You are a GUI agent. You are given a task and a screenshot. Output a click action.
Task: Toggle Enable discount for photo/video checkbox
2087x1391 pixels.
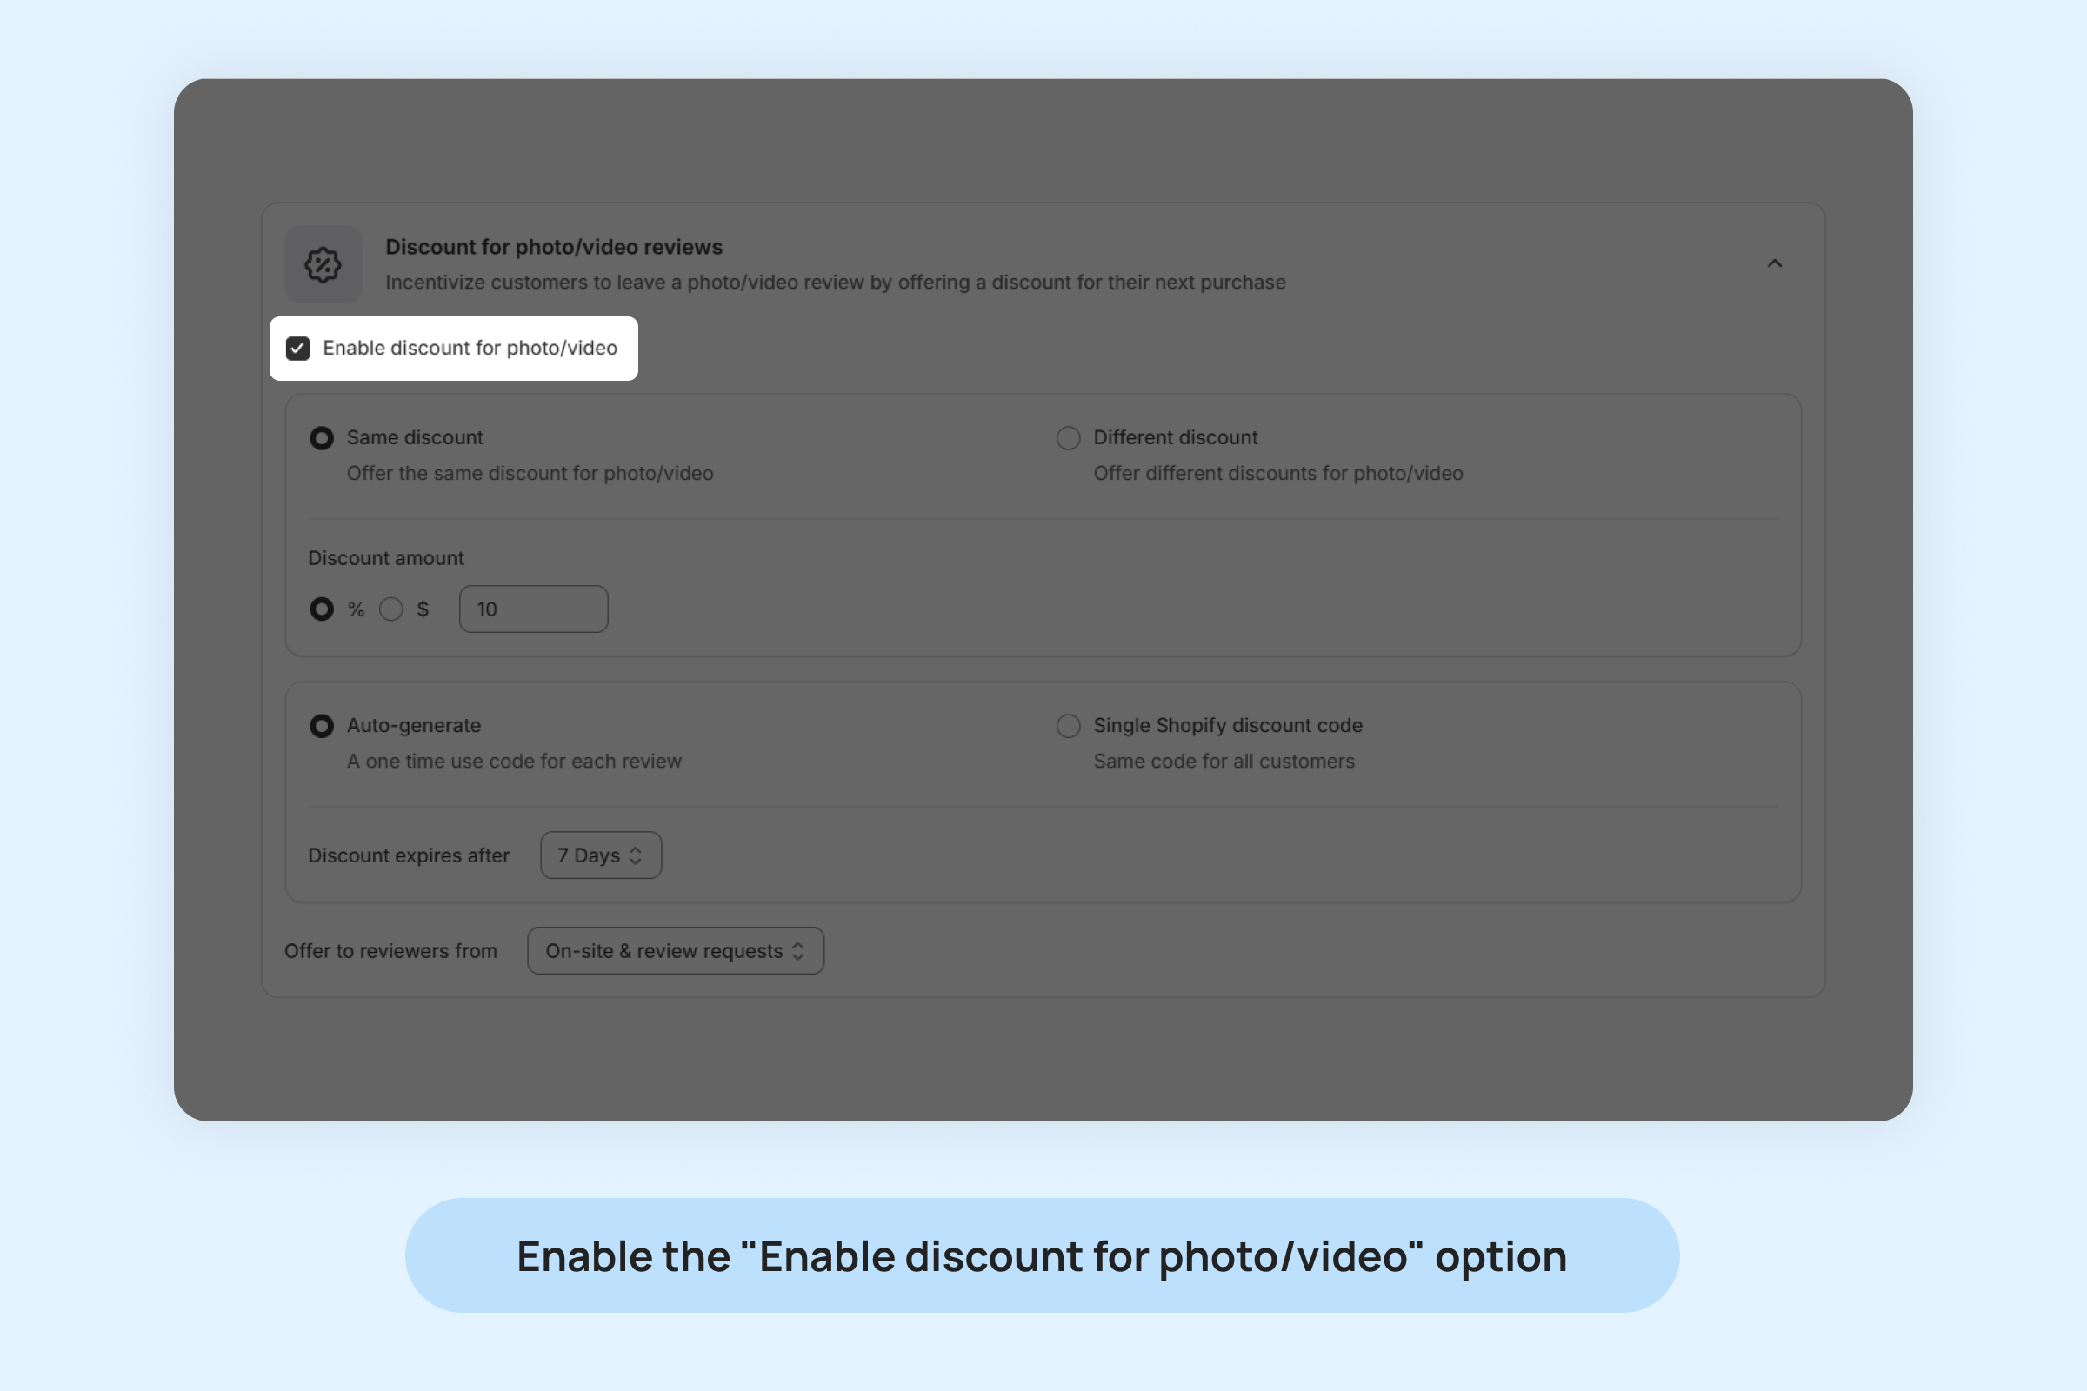298,349
